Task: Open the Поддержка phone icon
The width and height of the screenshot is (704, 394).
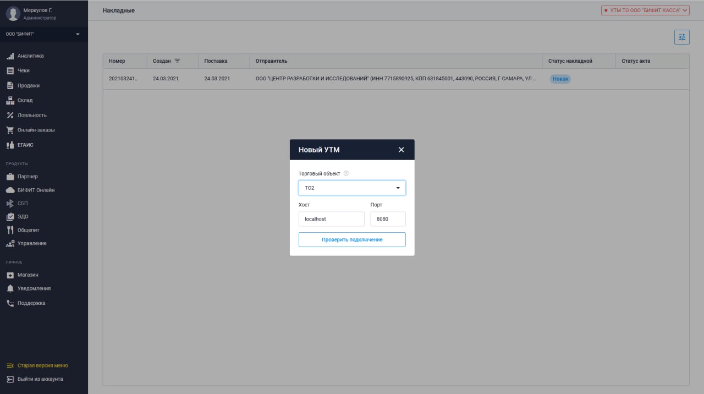Action: click(x=10, y=303)
